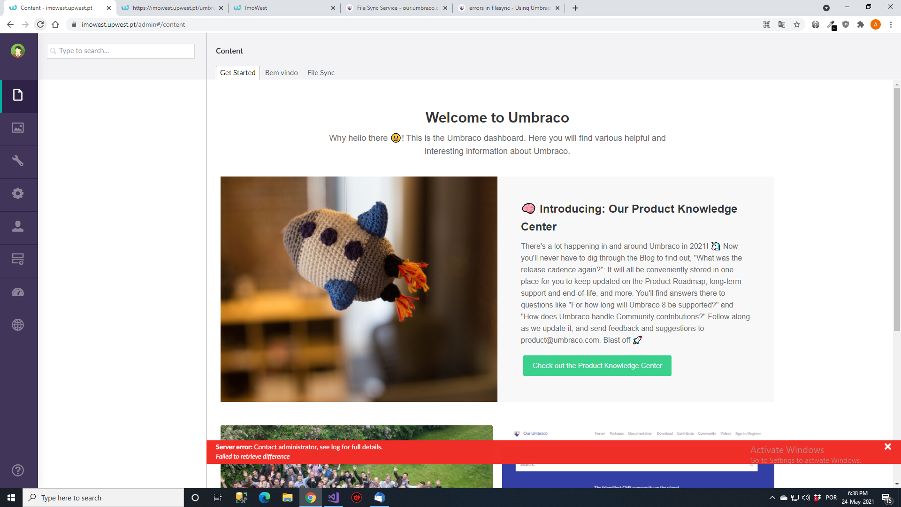
Task: Open the Content section icon in sidebar
Action: [x=18, y=95]
